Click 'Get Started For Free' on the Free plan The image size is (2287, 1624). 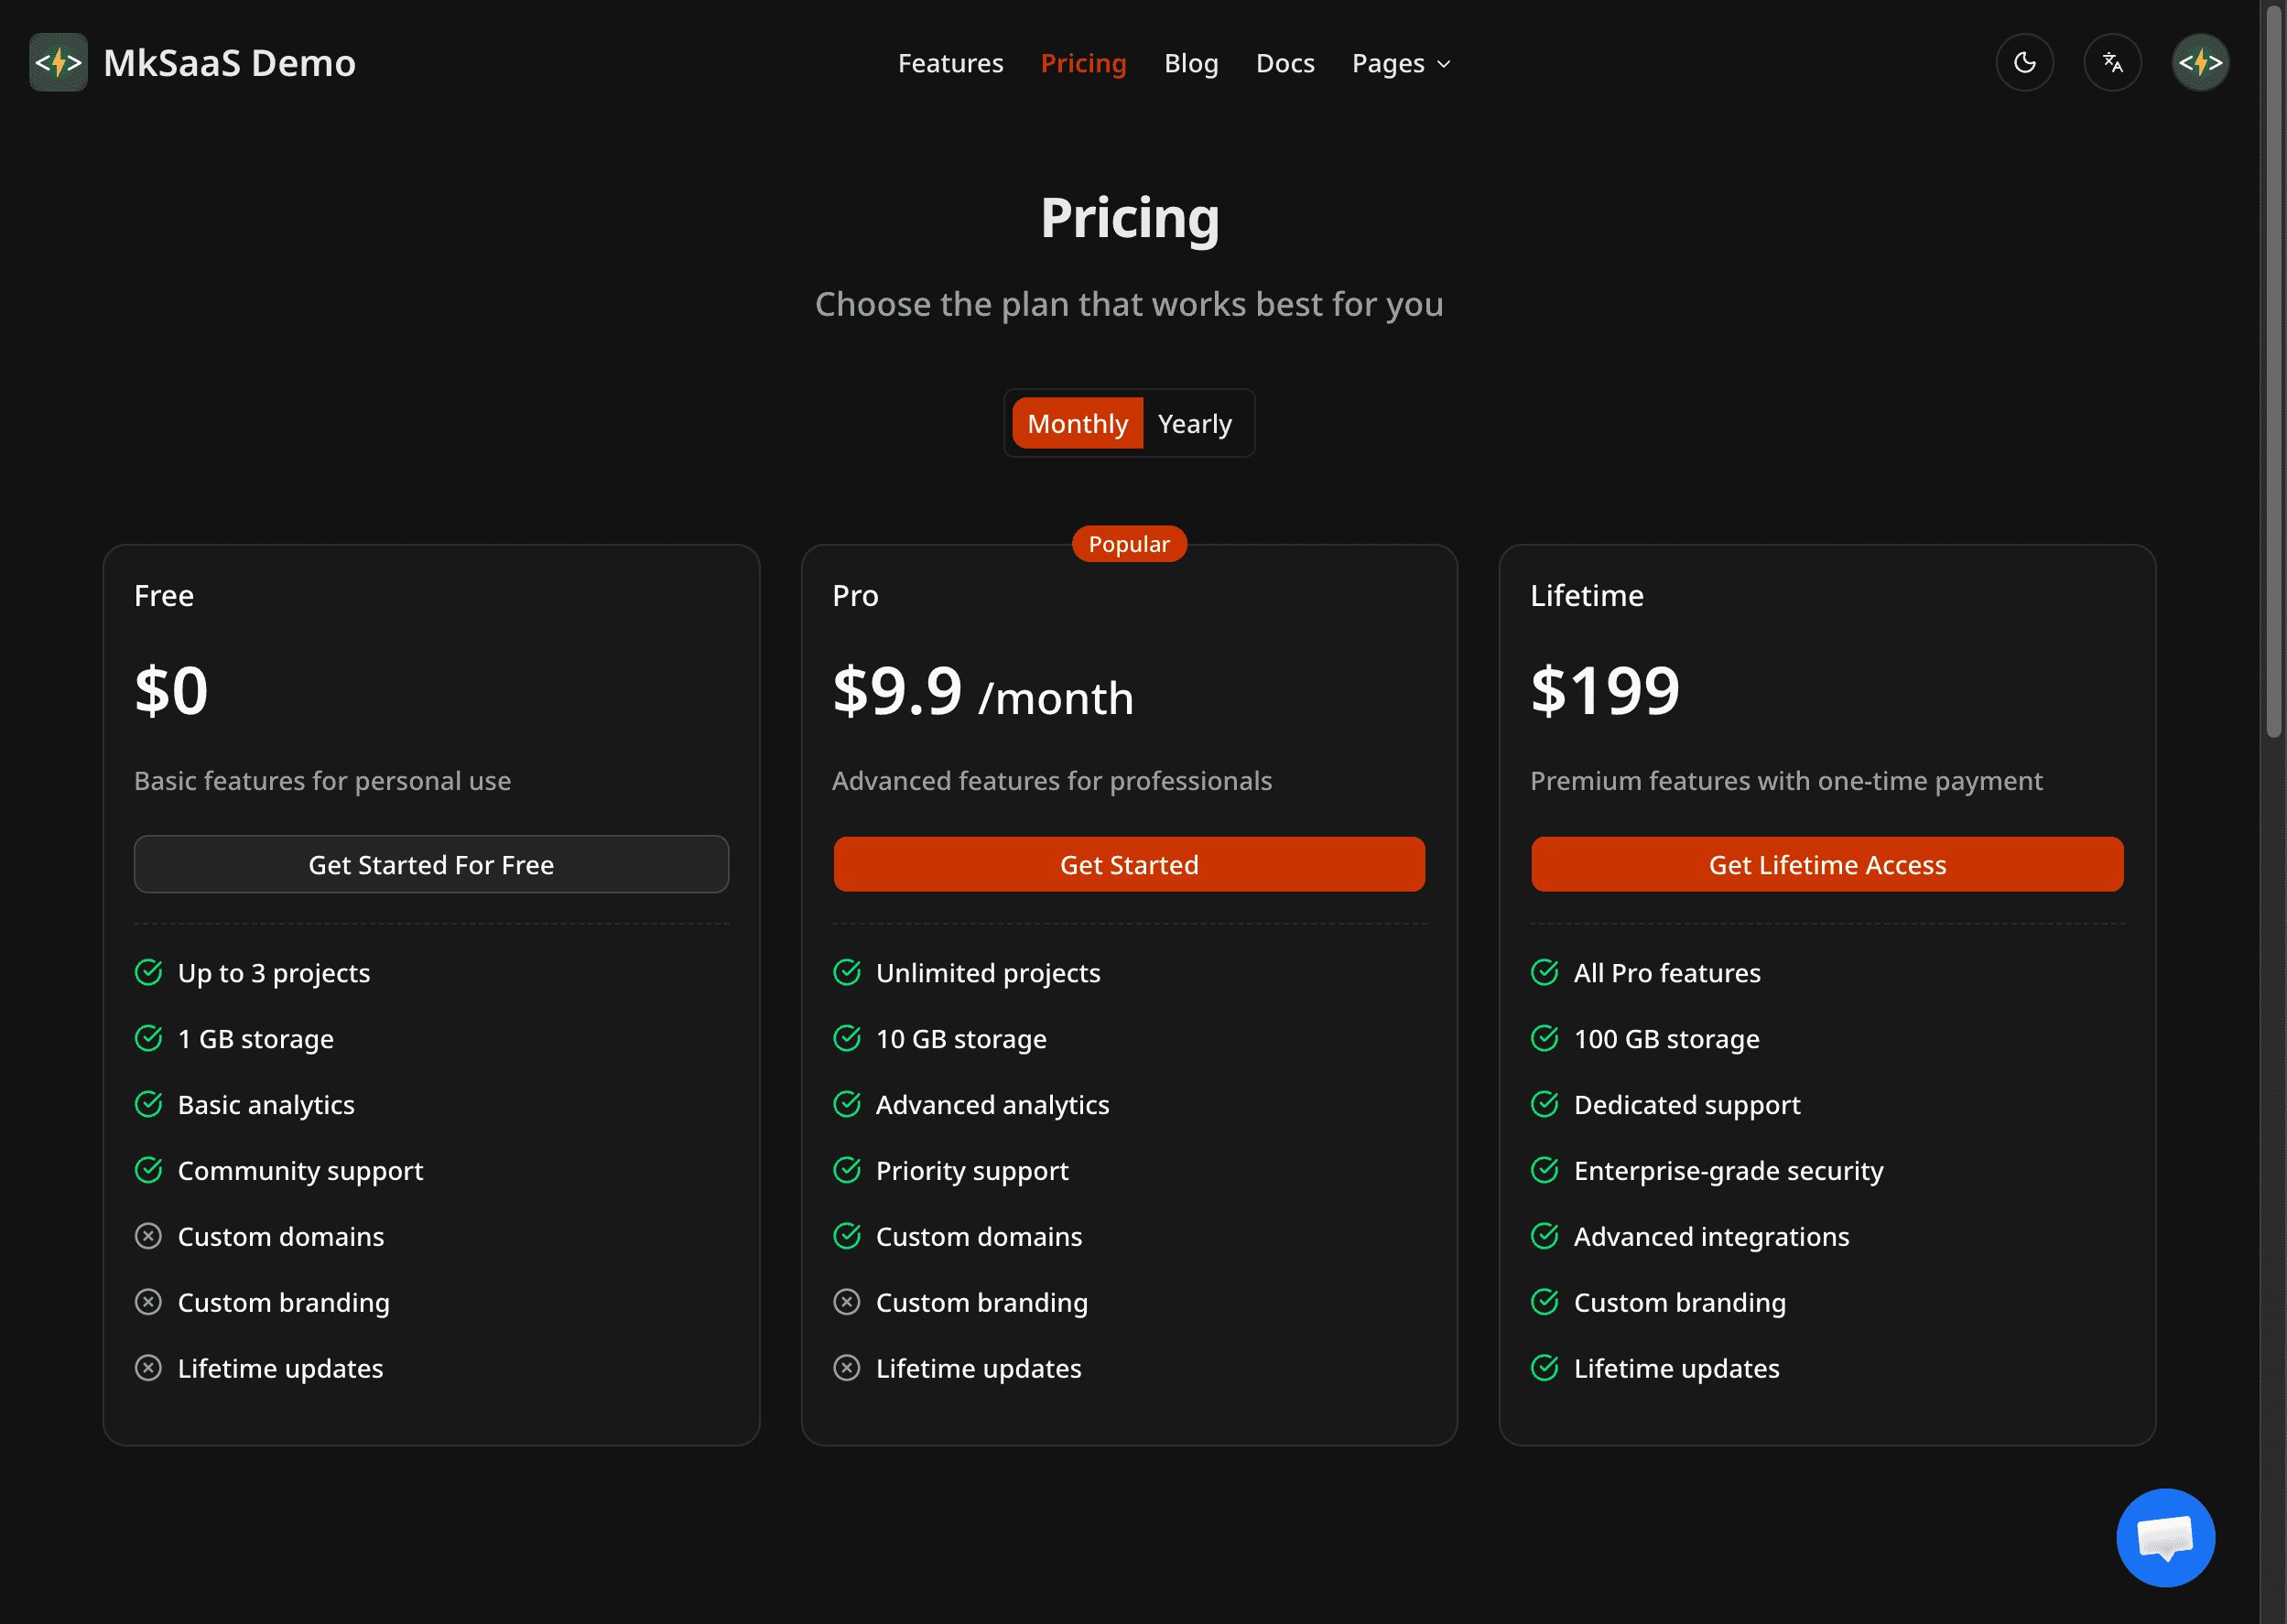(x=431, y=864)
